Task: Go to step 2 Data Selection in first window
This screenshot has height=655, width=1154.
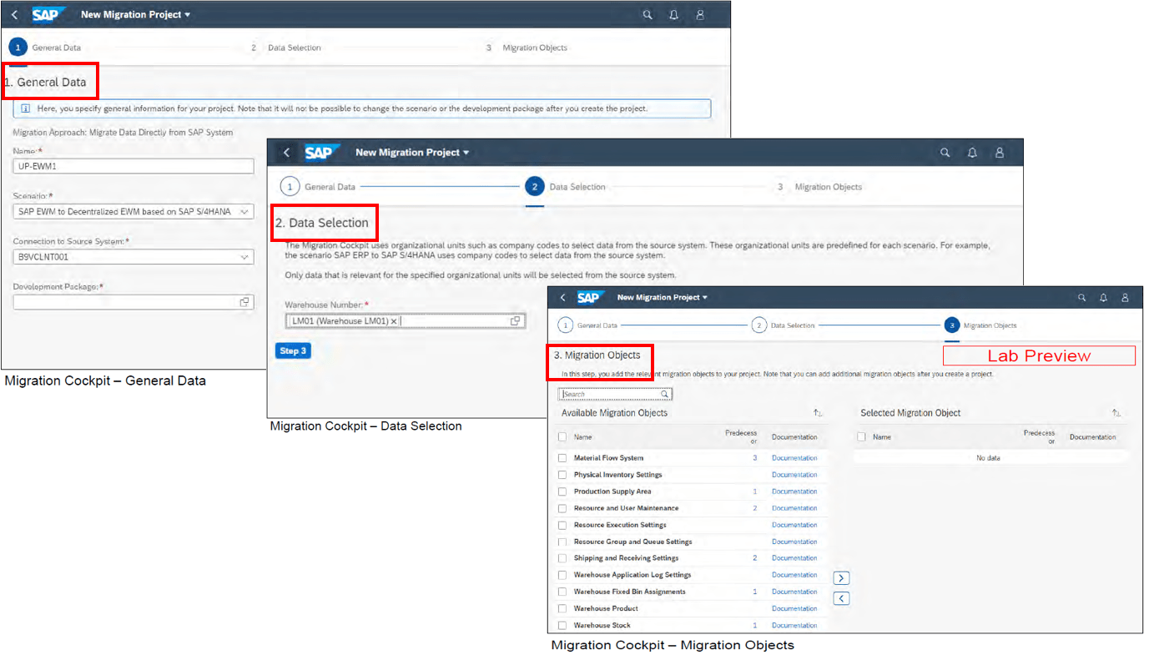Action: (x=285, y=48)
